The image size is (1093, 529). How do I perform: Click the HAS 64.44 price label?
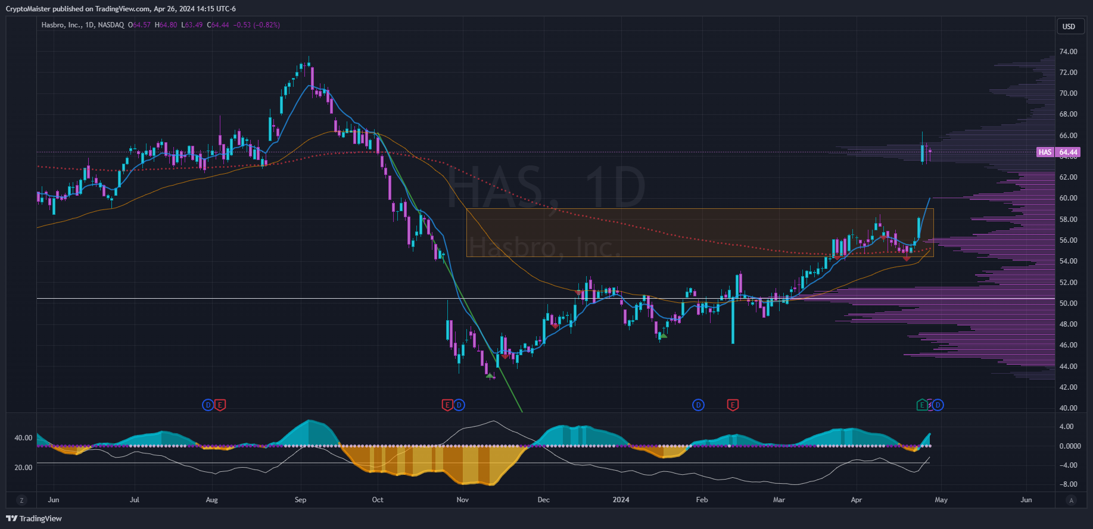[1058, 152]
